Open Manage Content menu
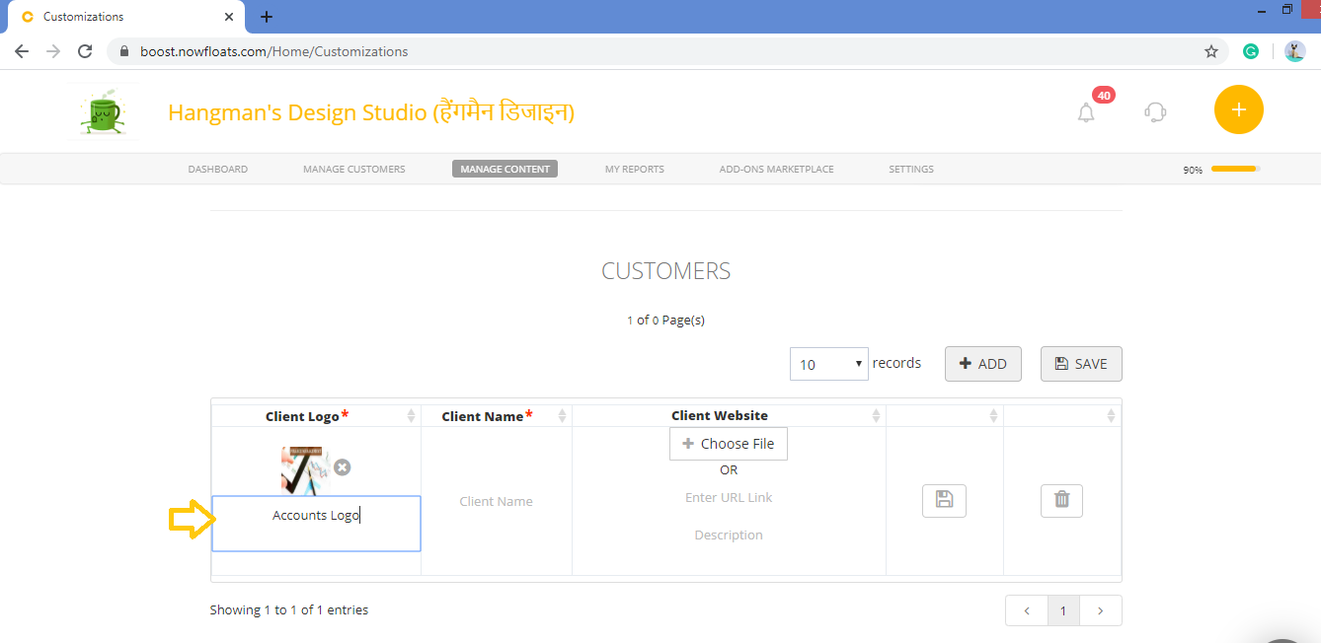Image resolution: width=1321 pixels, height=643 pixels. (505, 169)
